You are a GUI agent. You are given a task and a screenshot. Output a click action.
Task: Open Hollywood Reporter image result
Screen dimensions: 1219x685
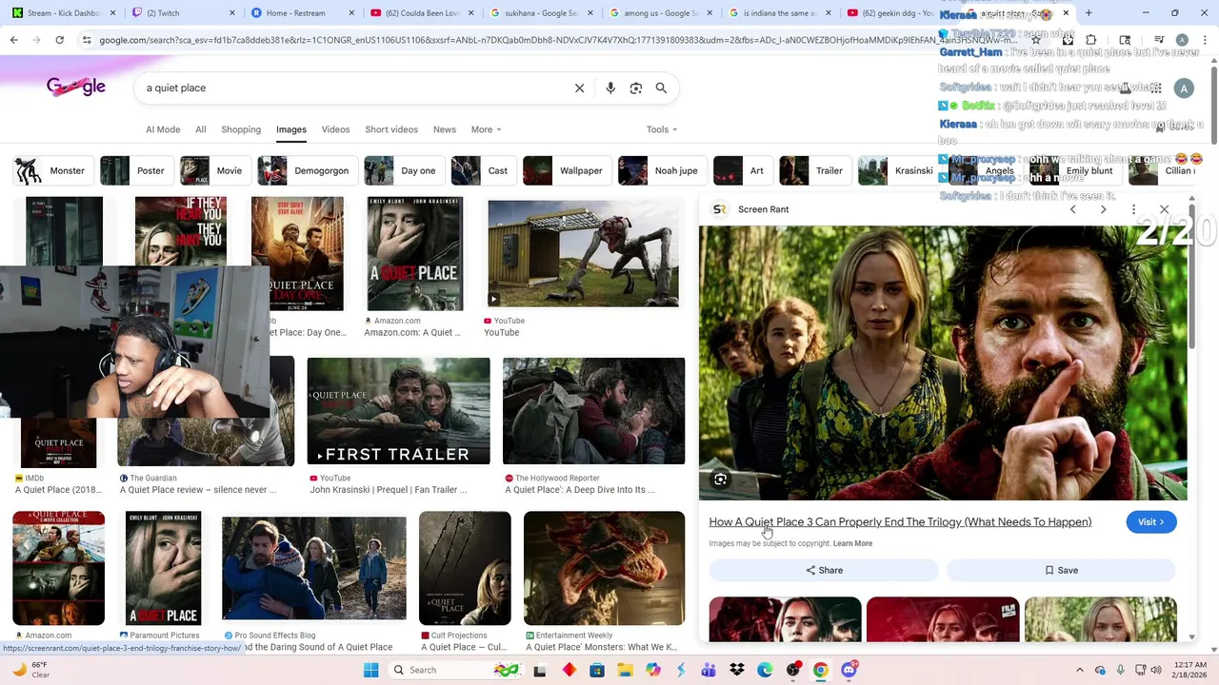click(593, 411)
